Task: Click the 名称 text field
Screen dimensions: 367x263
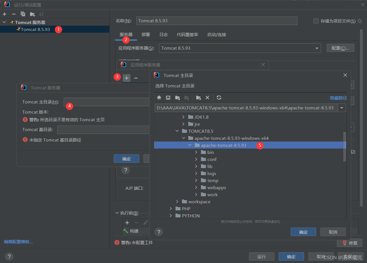Action: pos(217,21)
